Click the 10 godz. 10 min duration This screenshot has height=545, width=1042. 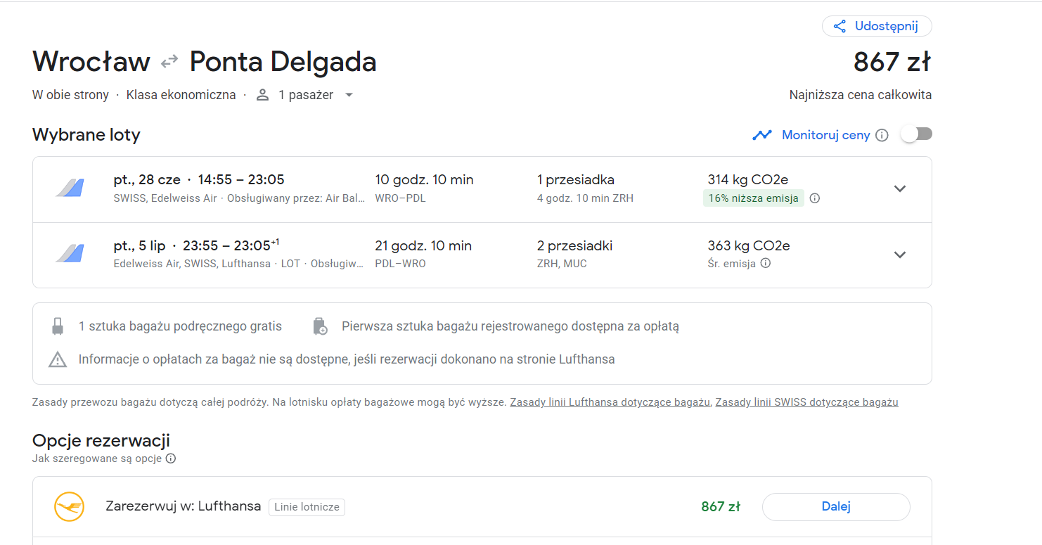[424, 179]
